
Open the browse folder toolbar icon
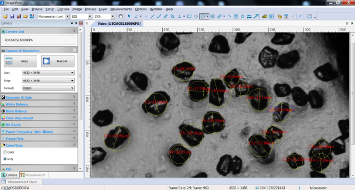coord(25,16)
